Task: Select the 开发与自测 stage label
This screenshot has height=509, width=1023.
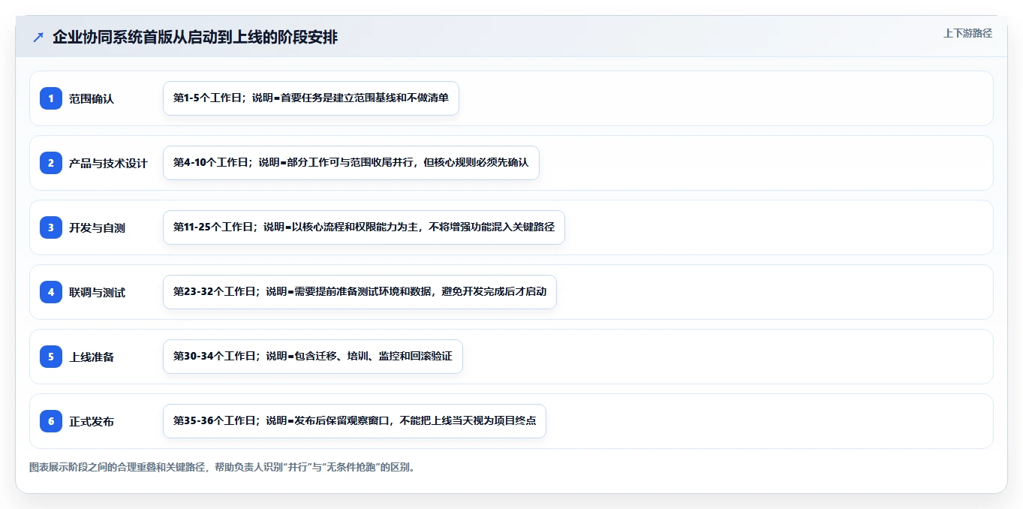Action: 97,227
